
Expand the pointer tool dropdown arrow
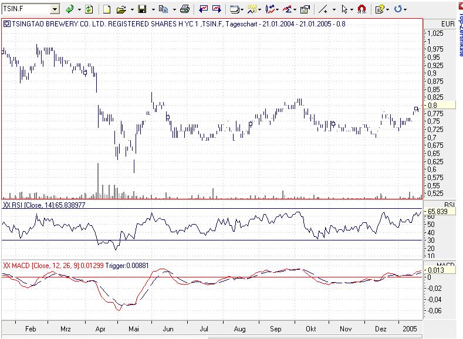pos(352,9)
